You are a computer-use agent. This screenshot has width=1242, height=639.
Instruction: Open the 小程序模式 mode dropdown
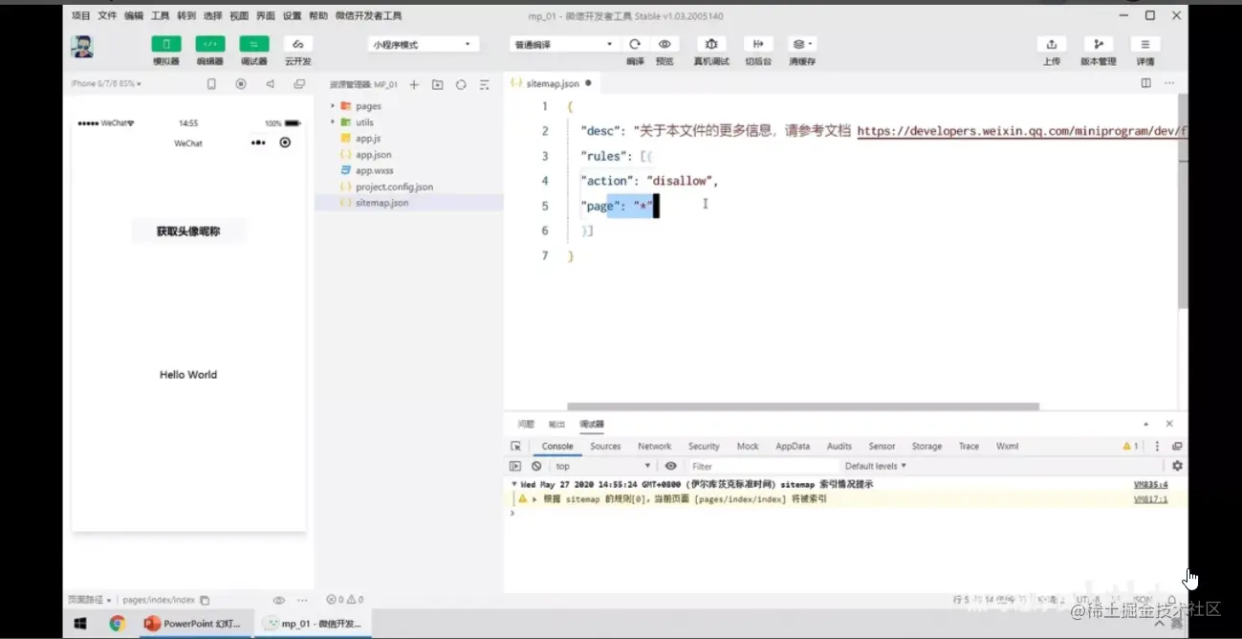[423, 44]
